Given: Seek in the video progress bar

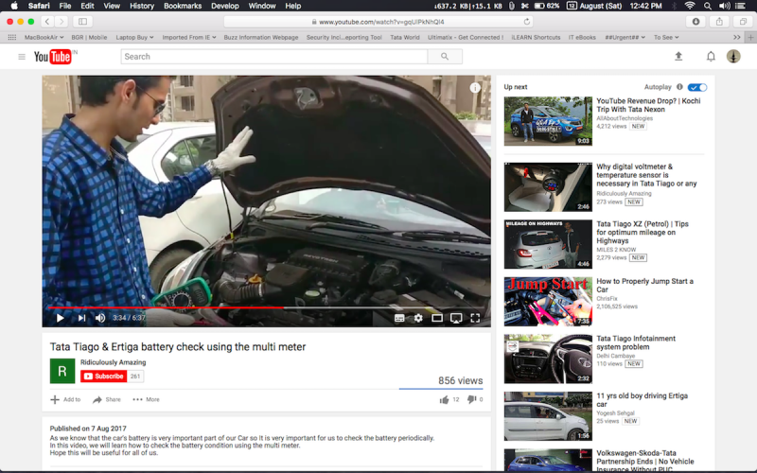Looking at the screenshot, I should tap(267, 307).
